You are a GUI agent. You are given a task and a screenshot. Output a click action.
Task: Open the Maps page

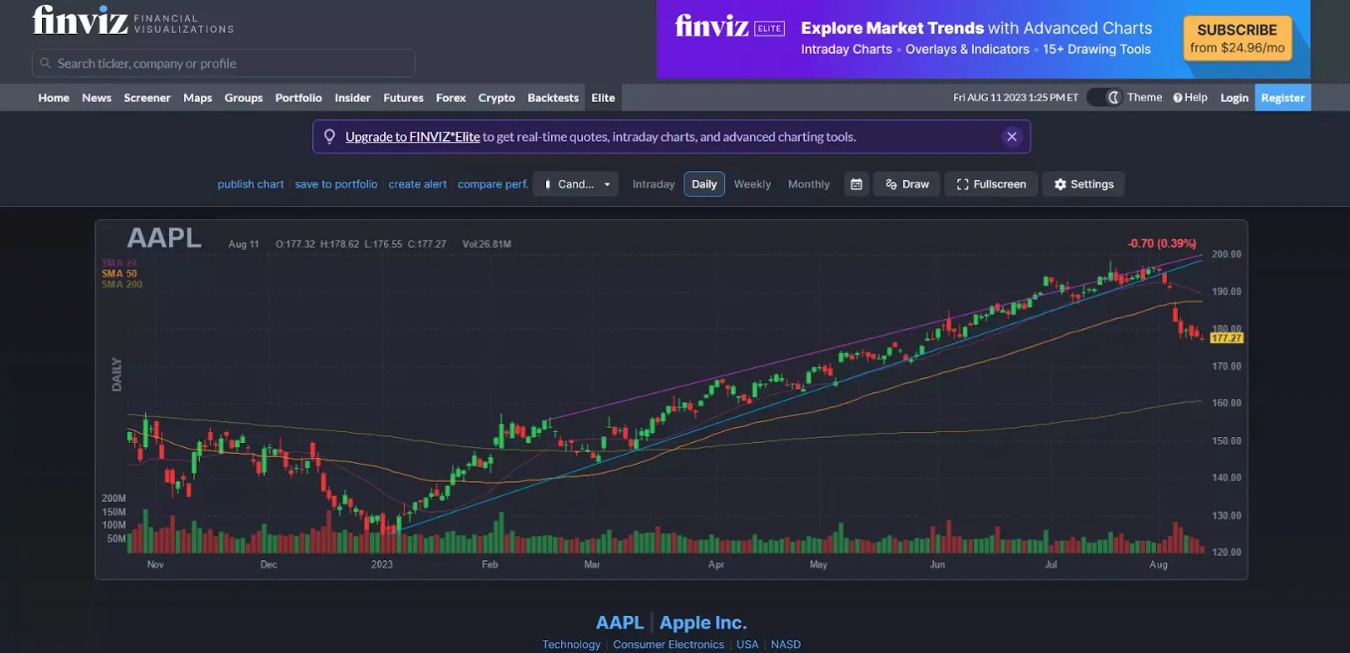[x=197, y=98]
